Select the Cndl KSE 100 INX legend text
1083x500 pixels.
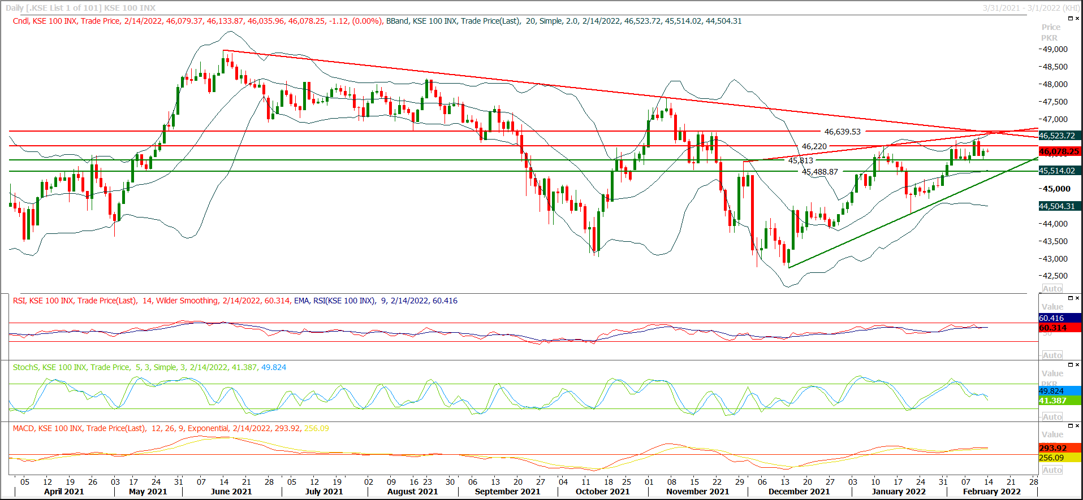pyautogui.click(x=198, y=21)
